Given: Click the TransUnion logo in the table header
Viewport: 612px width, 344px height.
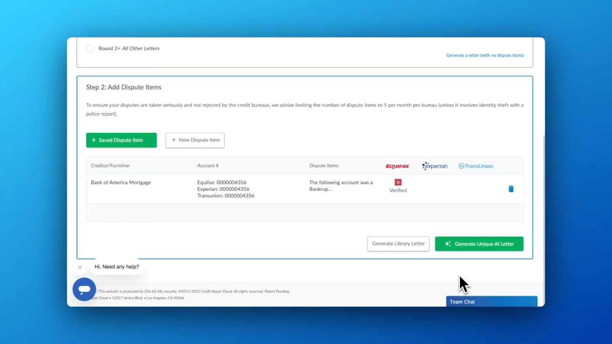Looking at the screenshot, I should (476, 166).
